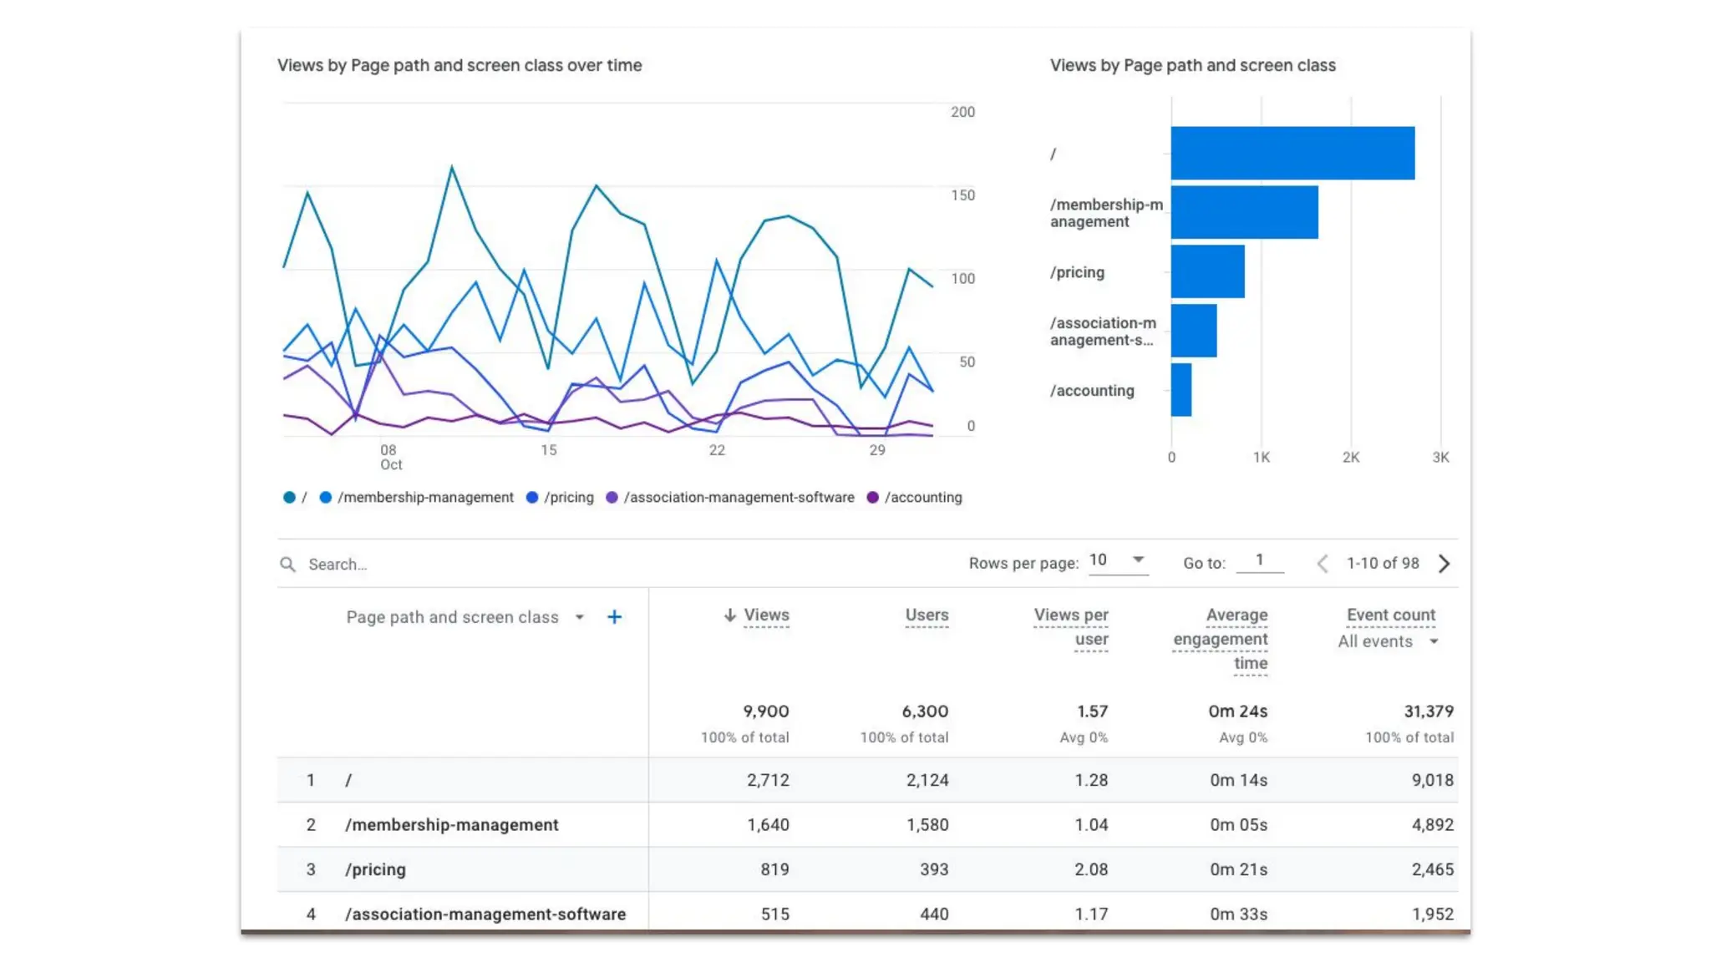Screen dimensions: 1711x962
Task: Click the Views sort arrow icon
Action: point(729,615)
